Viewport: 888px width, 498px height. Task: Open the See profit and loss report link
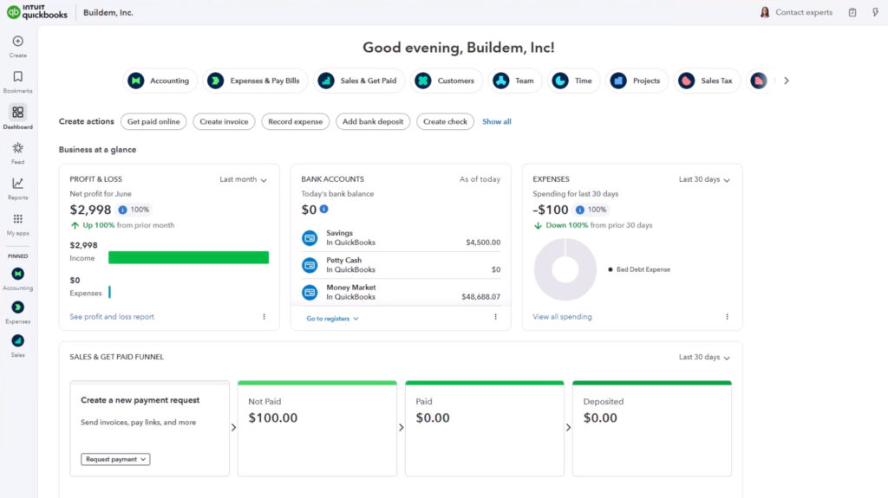(x=112, y=317)
